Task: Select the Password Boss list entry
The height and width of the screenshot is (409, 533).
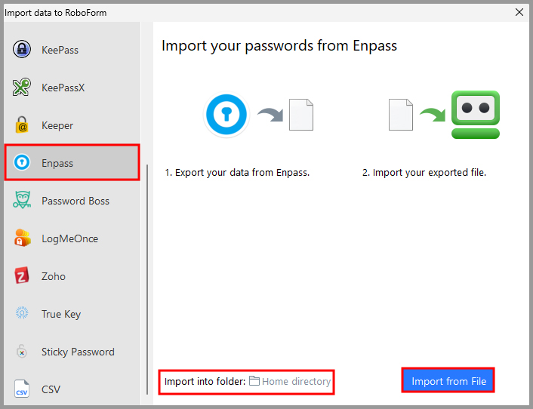Action: [x=75, y=201]
